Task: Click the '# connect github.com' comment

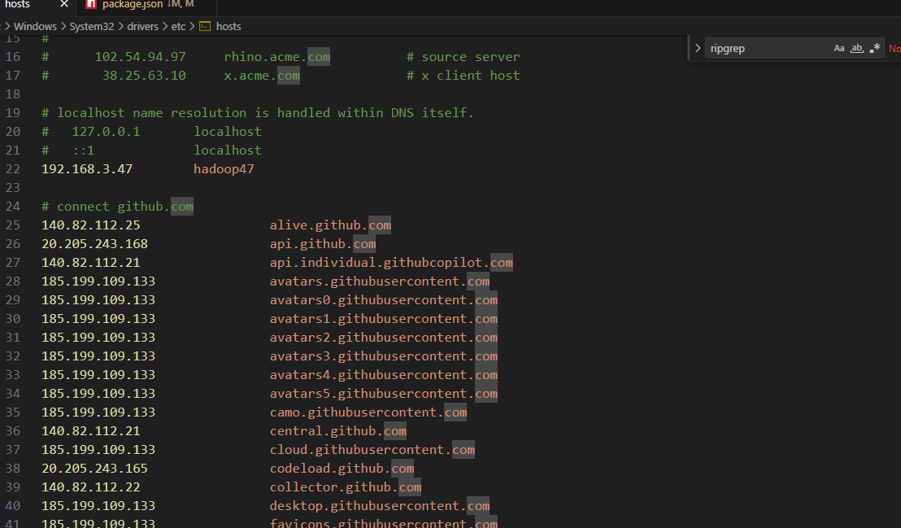Action: click(x=117, y=207)
